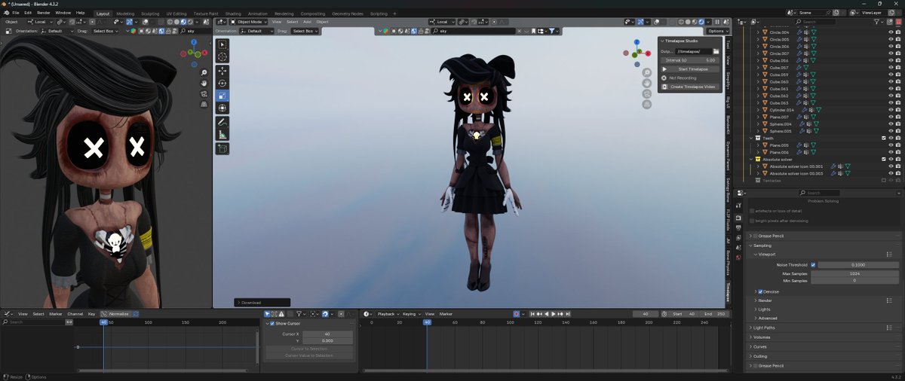Viewport: 905px width, 381px height.
Task: Collapse the Teeth collection
Action: [752, 138]
